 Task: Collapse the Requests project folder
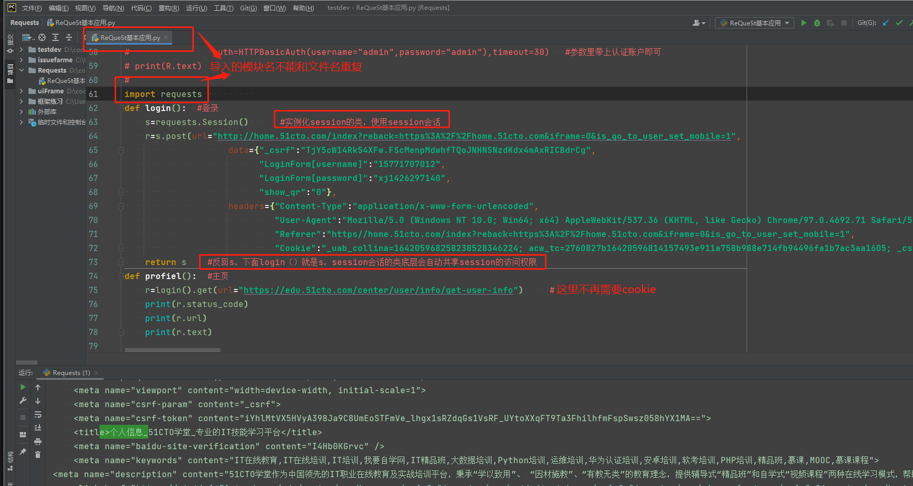(21, 70)
